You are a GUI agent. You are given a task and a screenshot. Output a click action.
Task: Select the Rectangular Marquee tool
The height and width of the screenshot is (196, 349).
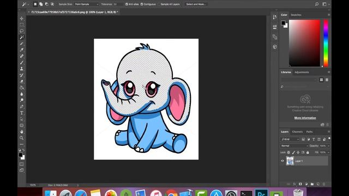coord(22,24)
